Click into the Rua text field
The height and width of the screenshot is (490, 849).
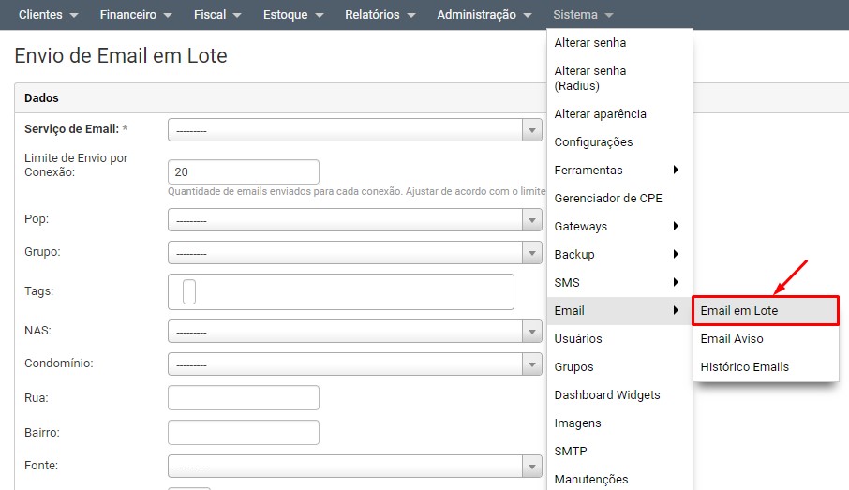point(244,398)
